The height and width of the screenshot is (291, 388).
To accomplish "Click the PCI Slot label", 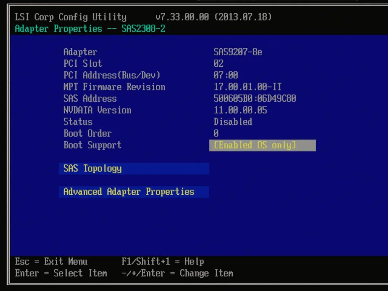I will point(83,64).
